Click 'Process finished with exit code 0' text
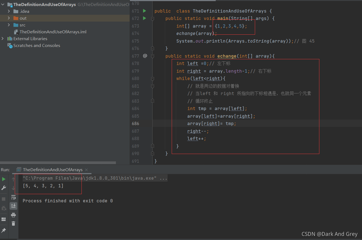The height and width of the screenshot is (240, 362). pyautogui.click(x=68, y=201)
